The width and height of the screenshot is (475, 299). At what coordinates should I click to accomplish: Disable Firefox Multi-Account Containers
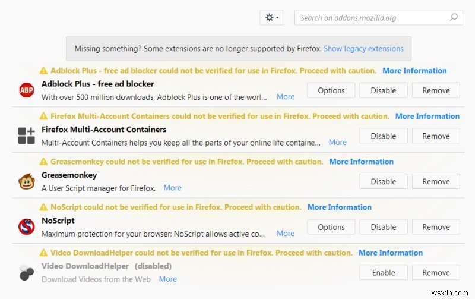tap(384, 136)
